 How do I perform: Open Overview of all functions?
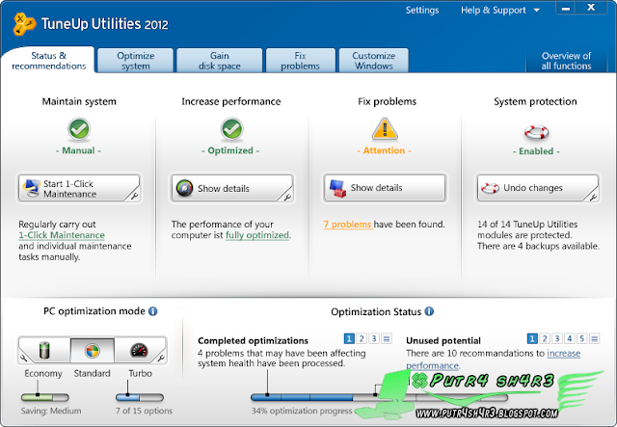coord(566,61)
